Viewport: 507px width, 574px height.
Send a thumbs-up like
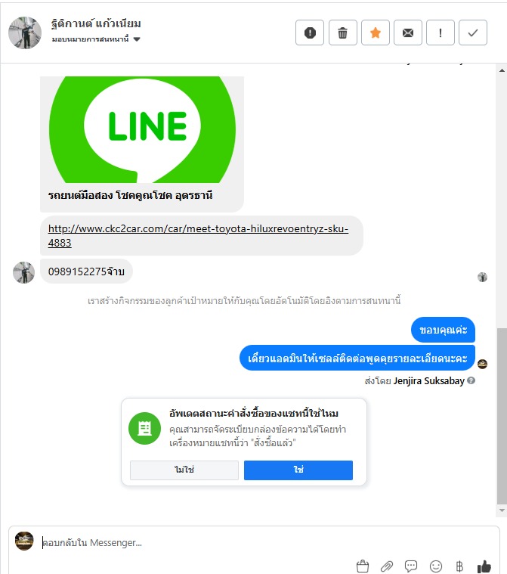484,566
